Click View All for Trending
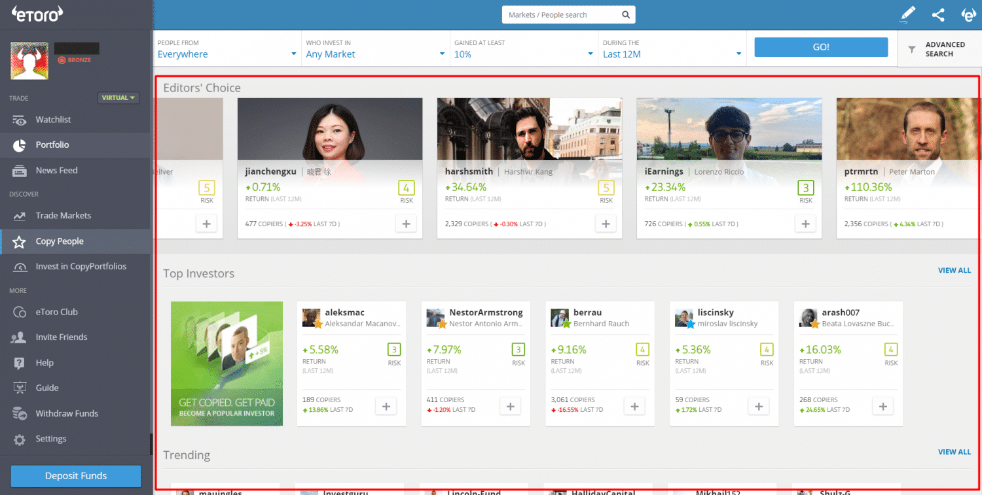Image resolution: width=982 pixels, height=495 pixels. (954, 452)
